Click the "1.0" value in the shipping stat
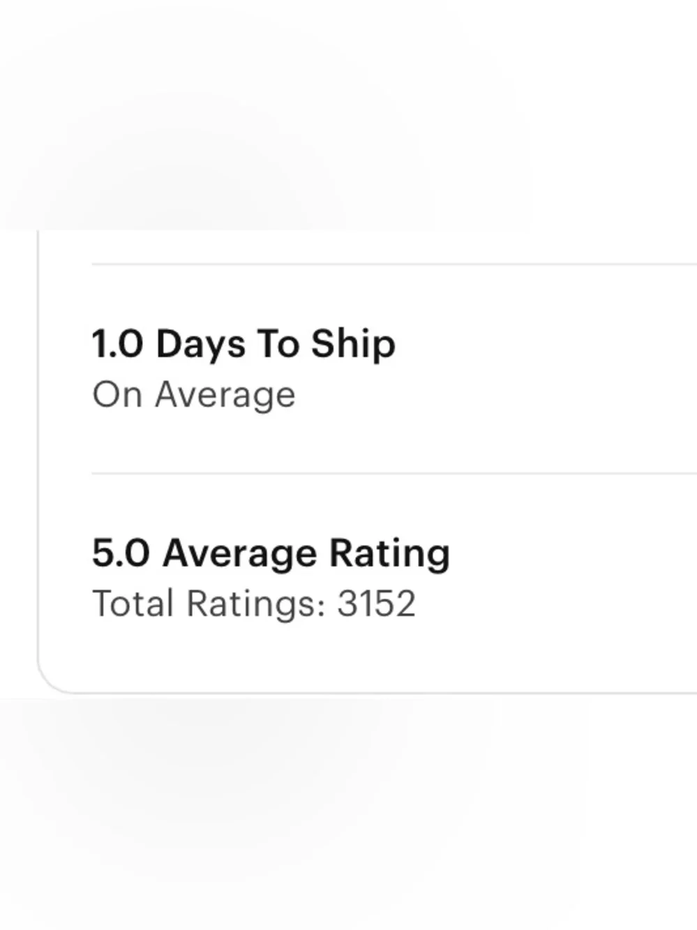697x930 pixels. pyautogui.click(x=118, y=343)
